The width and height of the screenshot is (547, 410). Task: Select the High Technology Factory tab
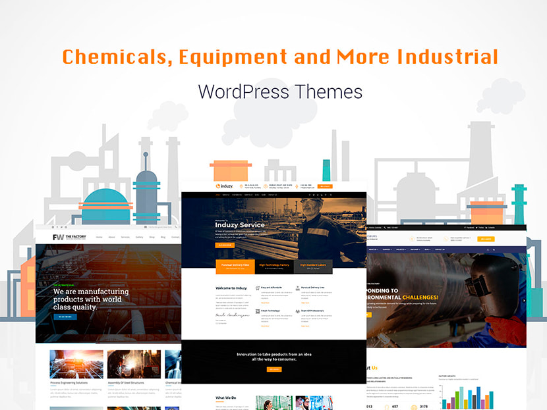pos(274,267)
